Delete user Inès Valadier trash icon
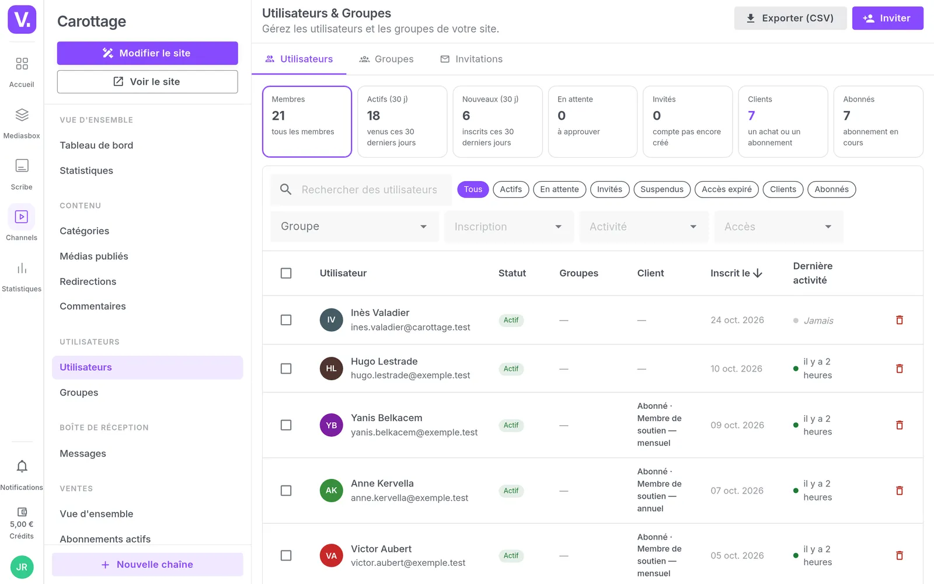 (900, 320)
